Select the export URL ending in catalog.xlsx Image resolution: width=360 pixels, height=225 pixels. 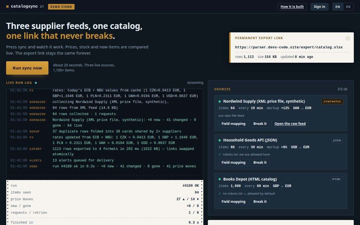click(289, 47)
